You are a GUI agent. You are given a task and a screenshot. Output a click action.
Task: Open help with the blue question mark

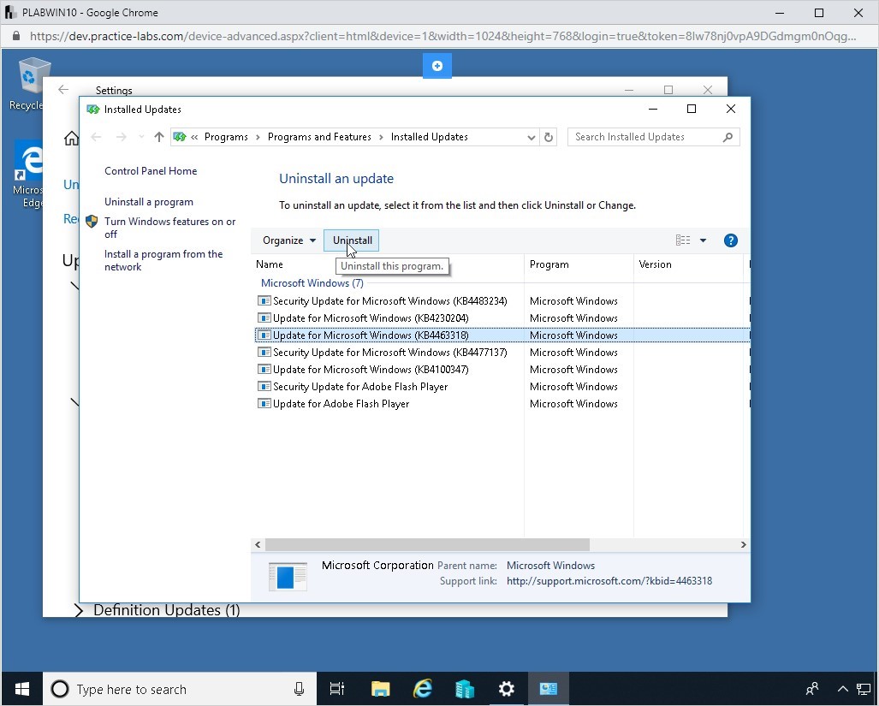point(730,240)
